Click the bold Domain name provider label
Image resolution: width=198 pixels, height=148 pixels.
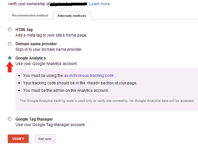(x=36, y=44)
